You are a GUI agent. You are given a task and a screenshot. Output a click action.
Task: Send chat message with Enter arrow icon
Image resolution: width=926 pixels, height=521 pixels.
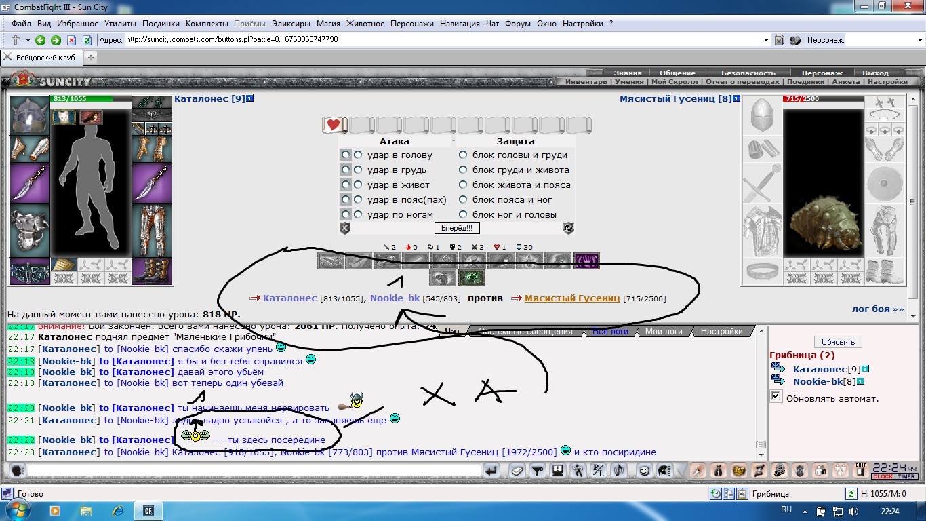pyautogui.click(x=491, y=470)
